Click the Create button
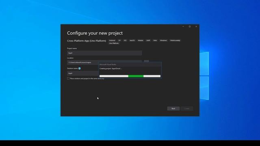The height and width of the screenshot is (146, 260). click(186, 108)
